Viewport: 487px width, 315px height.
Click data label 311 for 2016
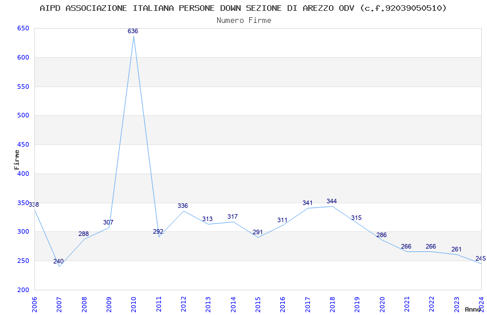(x=282, y=220)
